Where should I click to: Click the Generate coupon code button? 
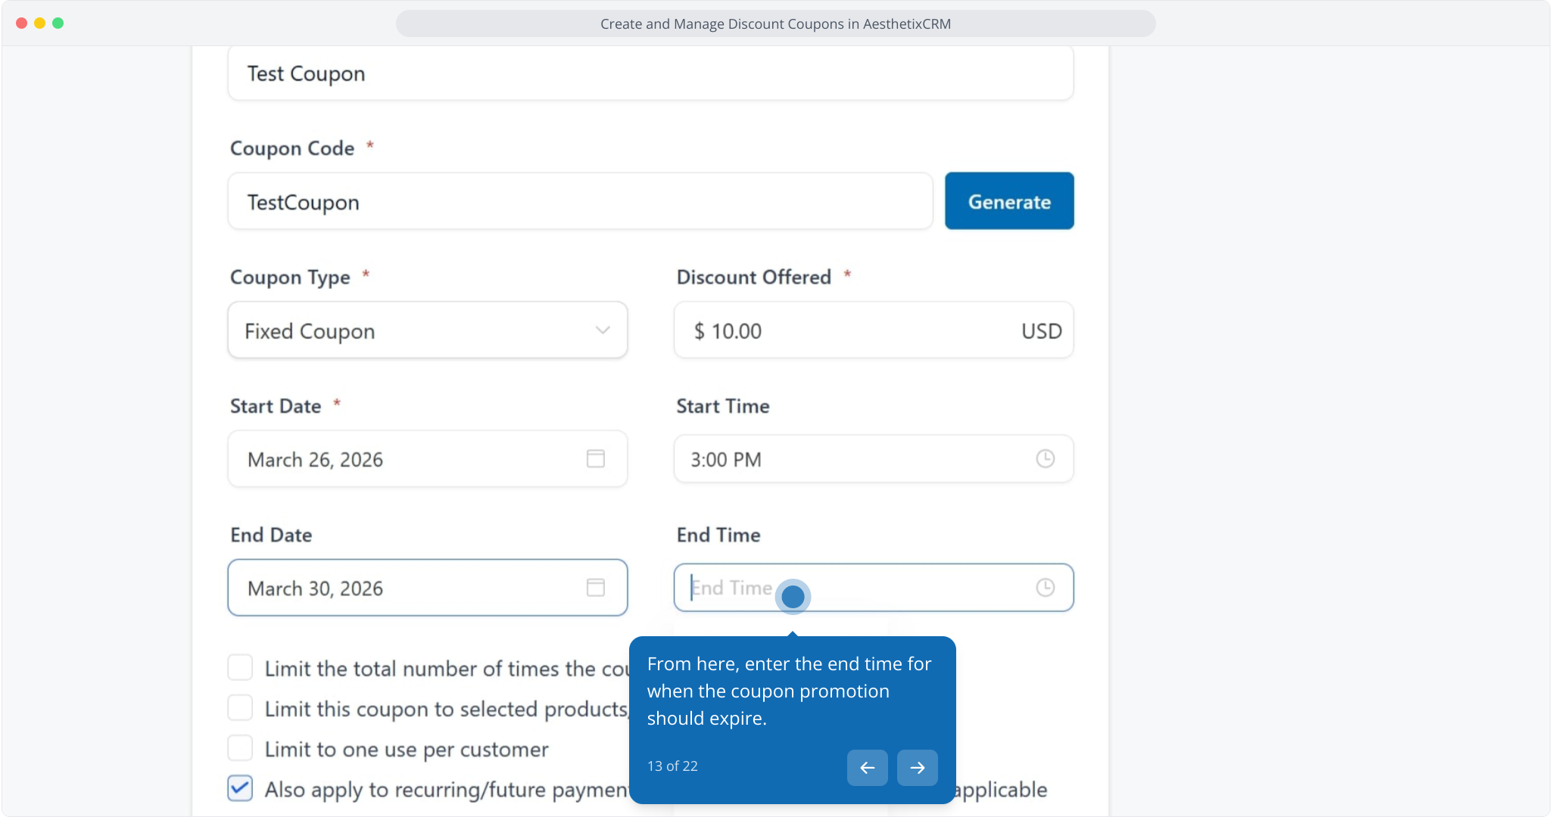pos(1008,201)
